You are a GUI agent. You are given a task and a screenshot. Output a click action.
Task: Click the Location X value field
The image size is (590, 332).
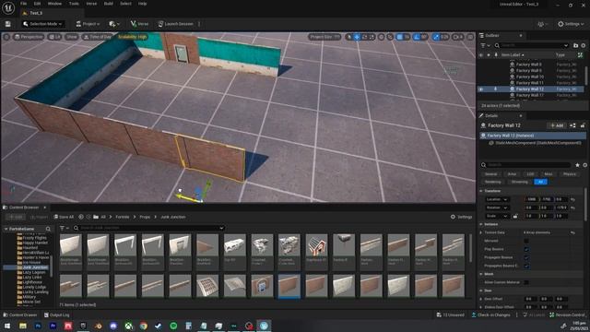(x=532, y=199)
